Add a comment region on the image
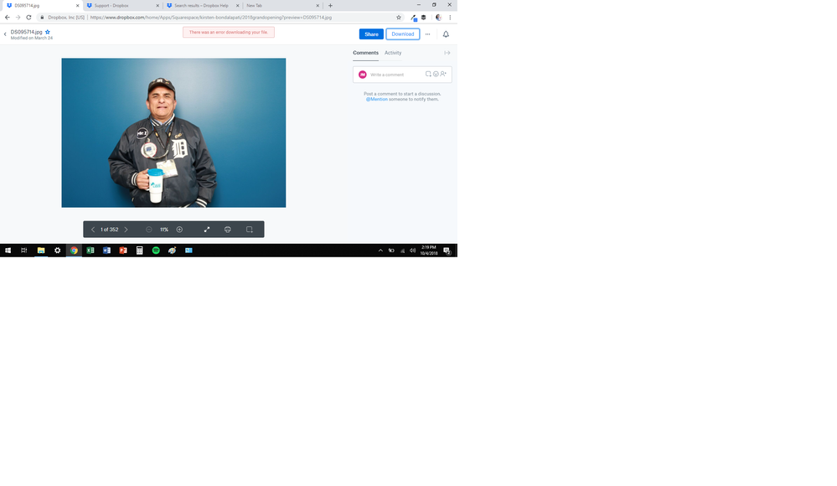 point(250,230)
